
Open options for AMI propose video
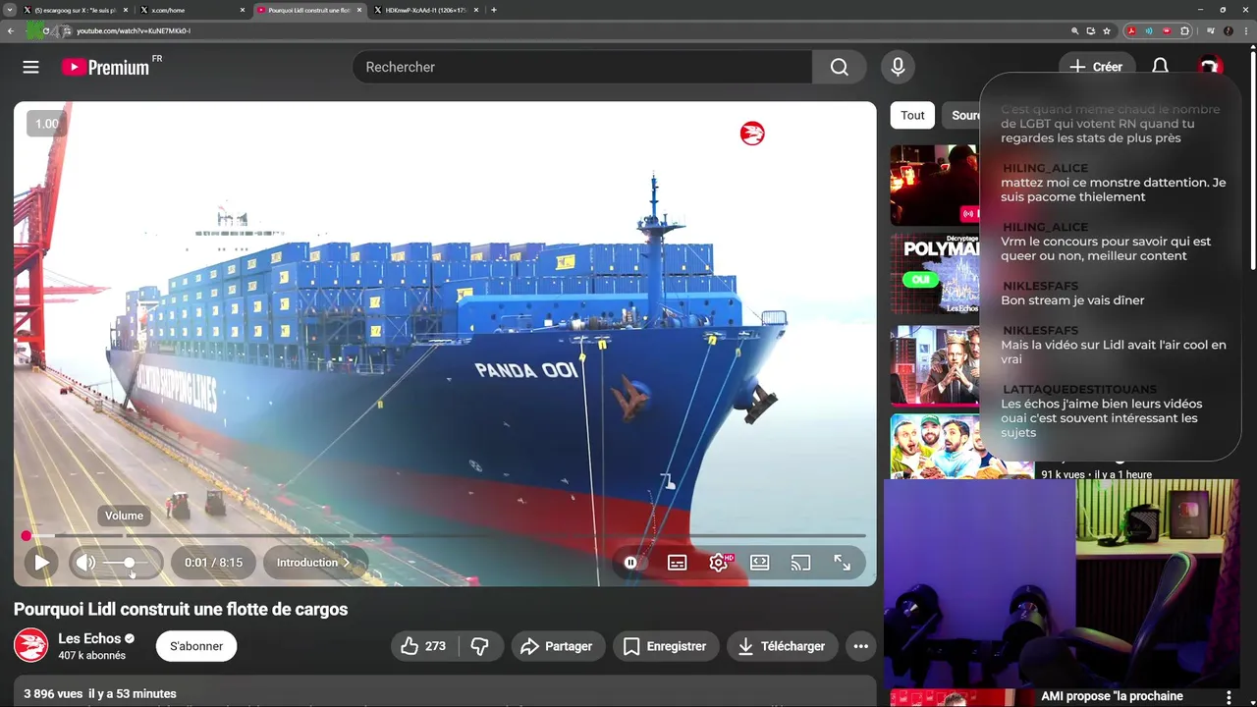(1228, 696)
